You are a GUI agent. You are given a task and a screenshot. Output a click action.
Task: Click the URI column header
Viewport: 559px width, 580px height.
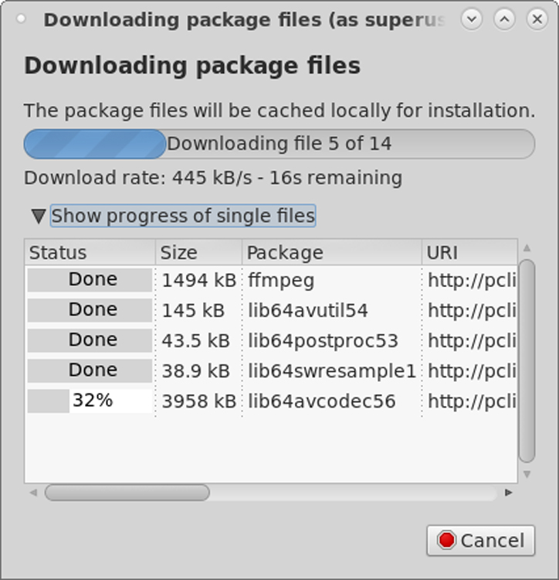pyautogui.click(x=469, y=252)
